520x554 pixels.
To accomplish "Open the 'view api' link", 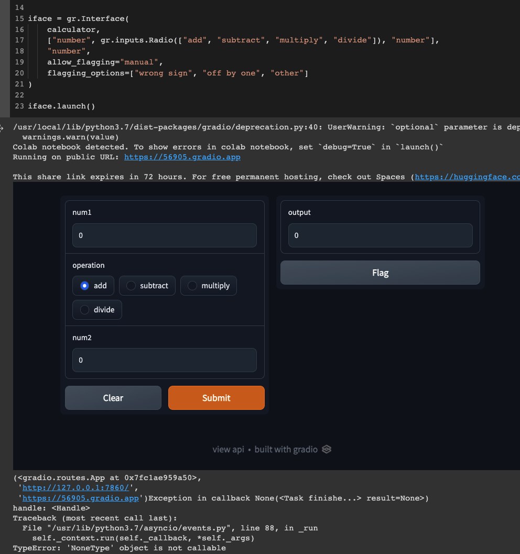I will coord(229,449).
